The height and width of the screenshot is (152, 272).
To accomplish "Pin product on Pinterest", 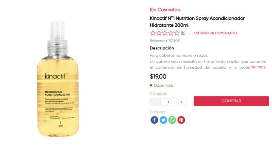I will 181,120.
